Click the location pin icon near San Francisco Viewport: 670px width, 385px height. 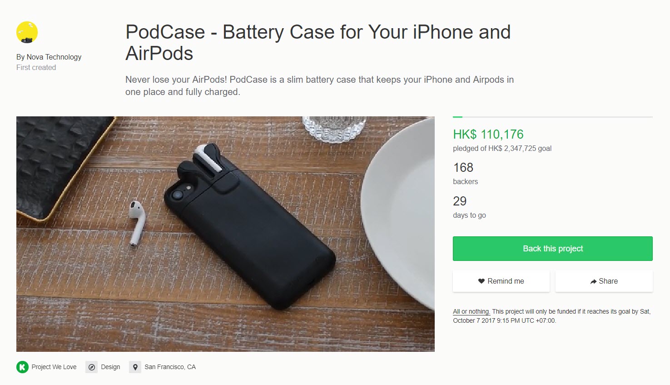pyautogui.click(x=134, y=367)
